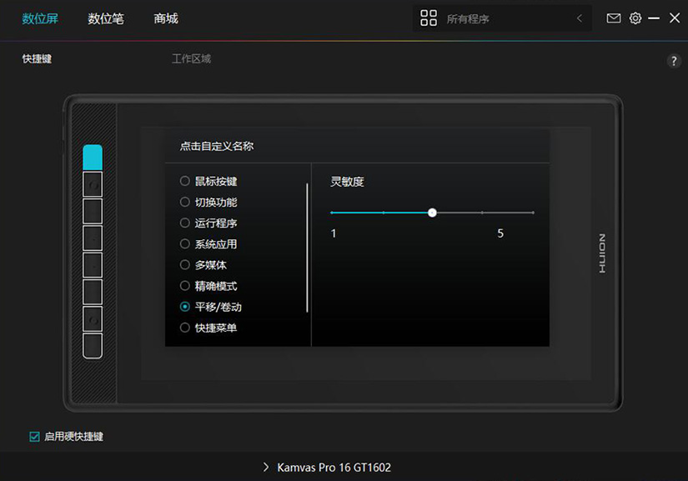The image size is (688, 481).
Task: Select the eighth bottom tablet press key
Action: (x=93, y=345)
